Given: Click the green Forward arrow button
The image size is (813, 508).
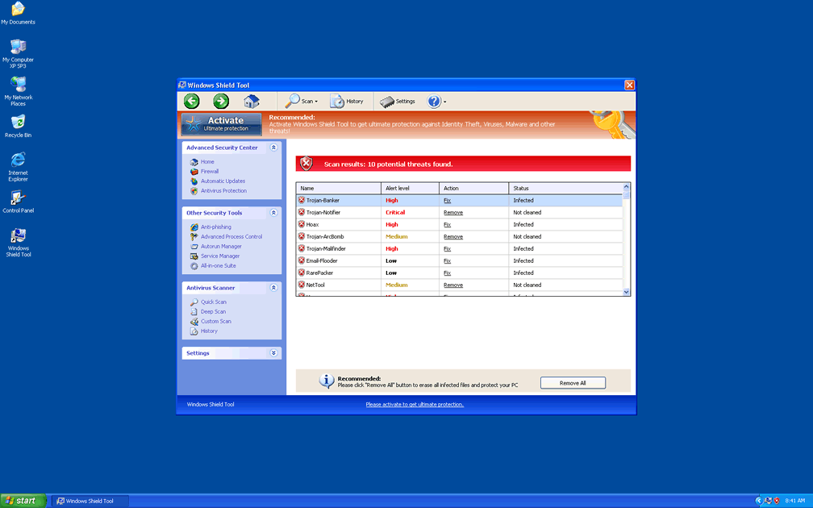Looking at the screenshot, I should coord(221,101).
